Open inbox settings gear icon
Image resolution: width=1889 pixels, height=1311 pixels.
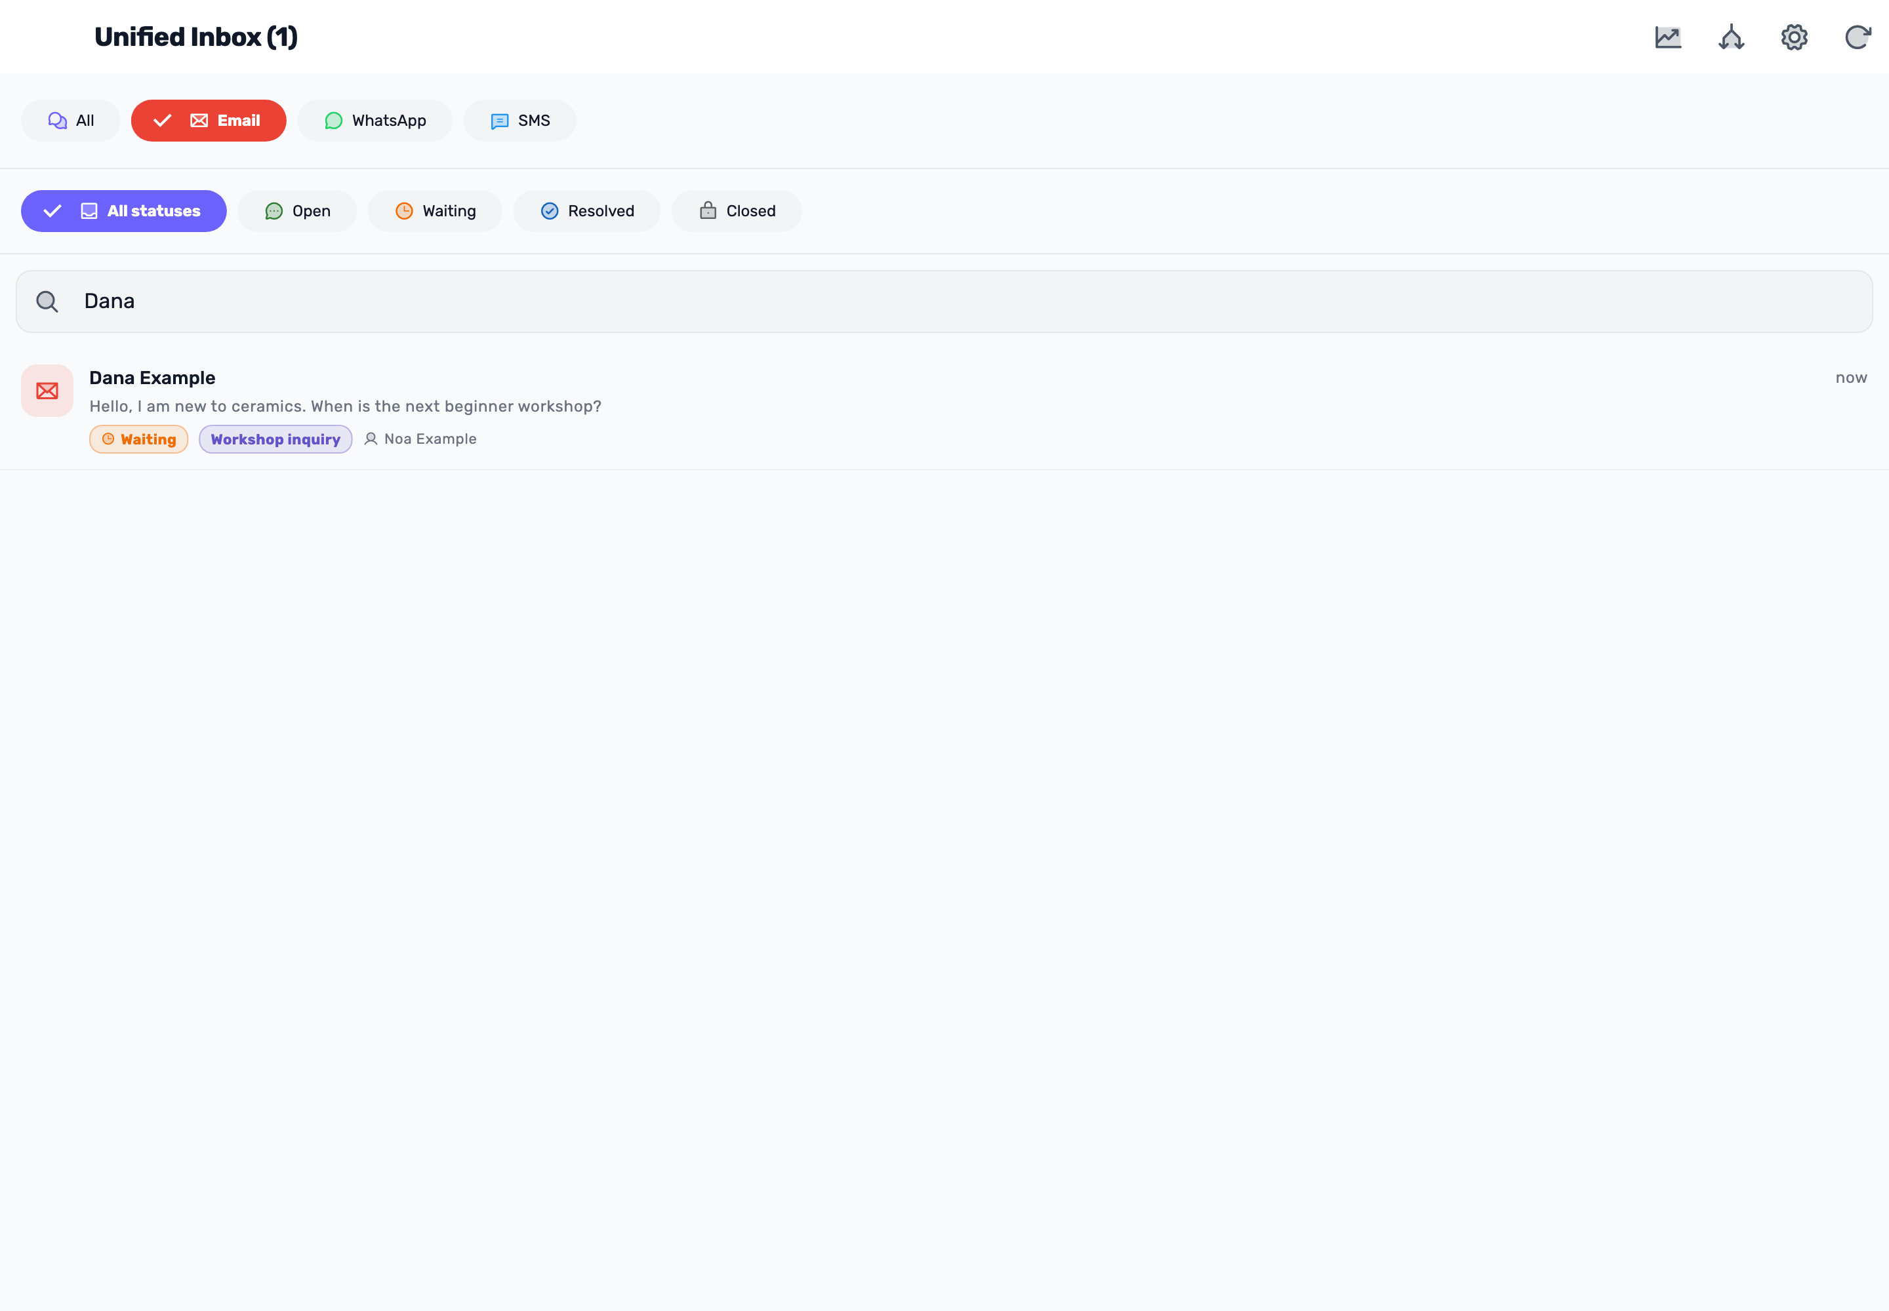[x=1795, y=37]
